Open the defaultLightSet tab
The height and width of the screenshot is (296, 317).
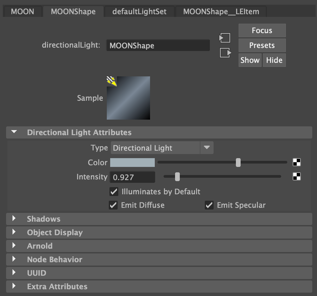pos(139,11)
